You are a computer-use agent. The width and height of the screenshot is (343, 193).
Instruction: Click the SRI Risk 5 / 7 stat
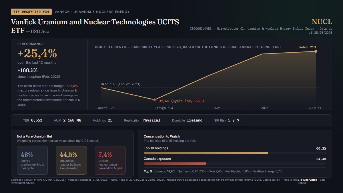(227, 120)
